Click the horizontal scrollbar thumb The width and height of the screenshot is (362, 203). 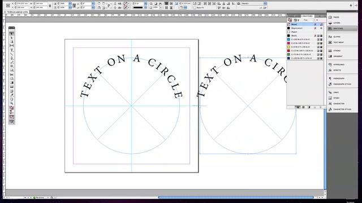(x=236, y=197)
